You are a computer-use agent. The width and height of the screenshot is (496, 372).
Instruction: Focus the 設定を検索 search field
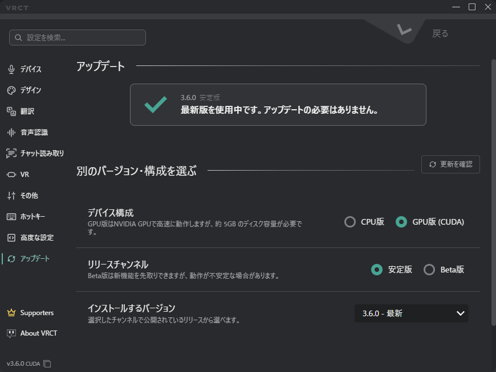click(78, 38)
